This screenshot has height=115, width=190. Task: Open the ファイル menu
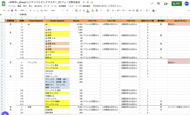point(12,6)
